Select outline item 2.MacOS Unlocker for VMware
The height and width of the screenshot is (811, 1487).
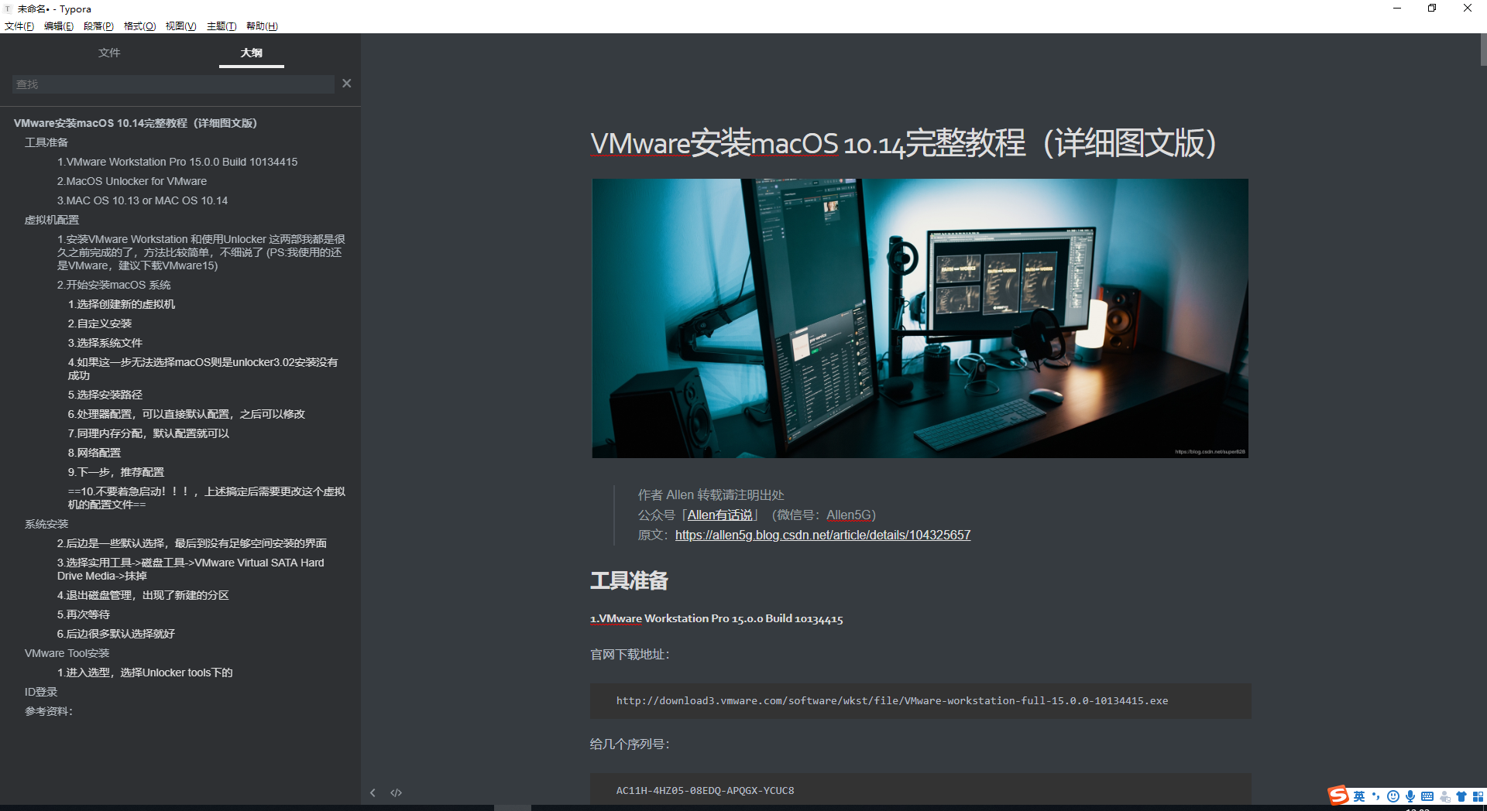[x=132, y=181]
